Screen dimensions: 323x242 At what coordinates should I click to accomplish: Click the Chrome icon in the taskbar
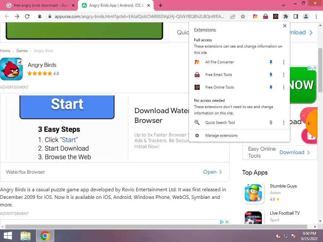[45, 236]
